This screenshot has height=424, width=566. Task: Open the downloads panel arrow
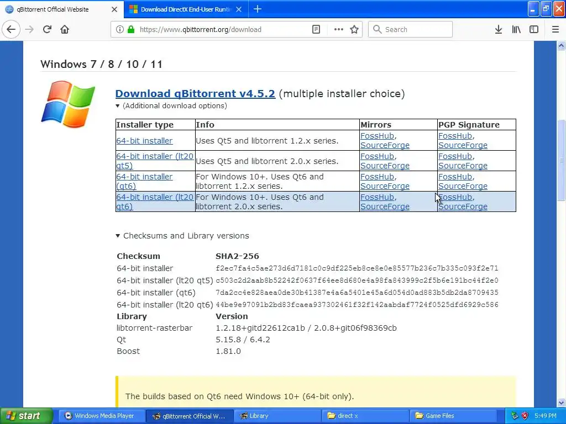(x=499, y=30)
